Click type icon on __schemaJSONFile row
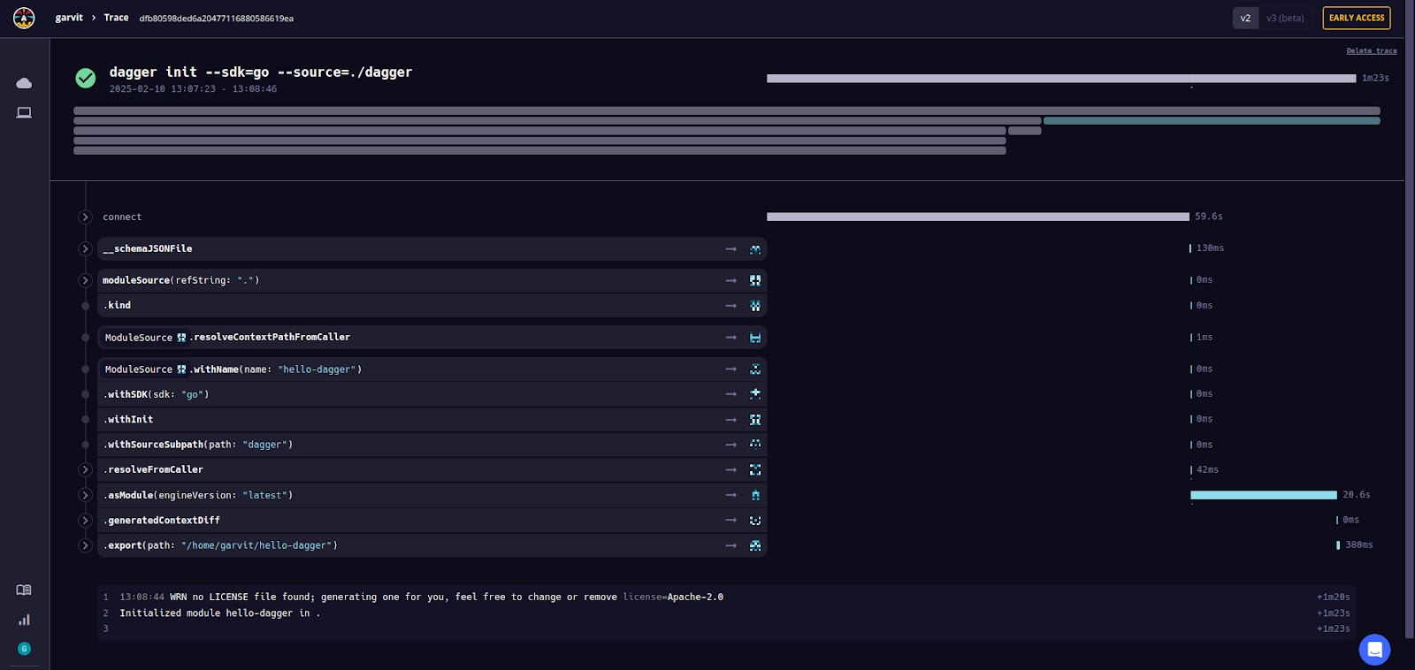The image size is (1415, 670). click(x=755, y=249)
